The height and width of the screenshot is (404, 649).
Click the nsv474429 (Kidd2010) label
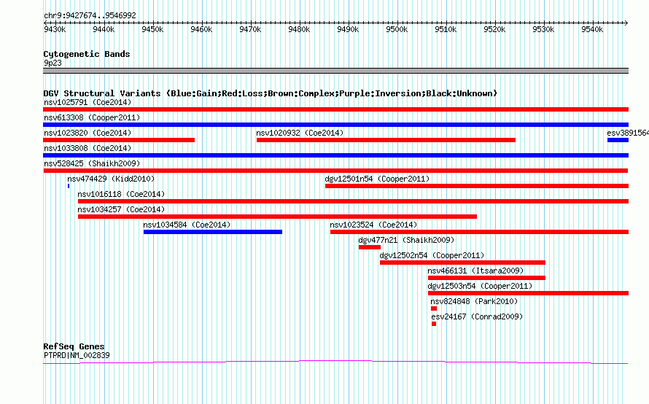pyautogui.click(x=111, y=179)
